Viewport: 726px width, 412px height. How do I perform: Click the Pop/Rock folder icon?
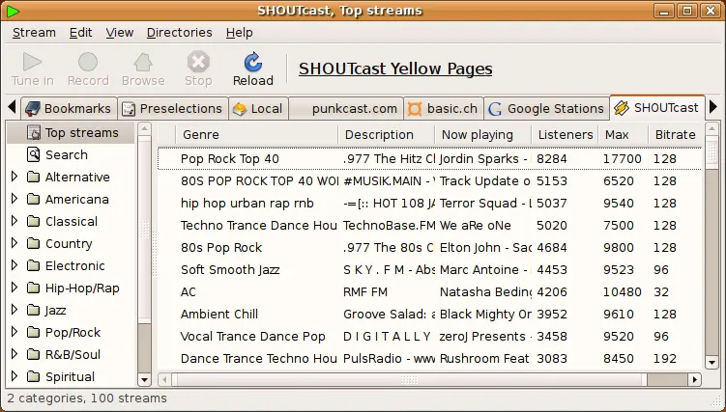pyautogui.click(x=33, y=332)
